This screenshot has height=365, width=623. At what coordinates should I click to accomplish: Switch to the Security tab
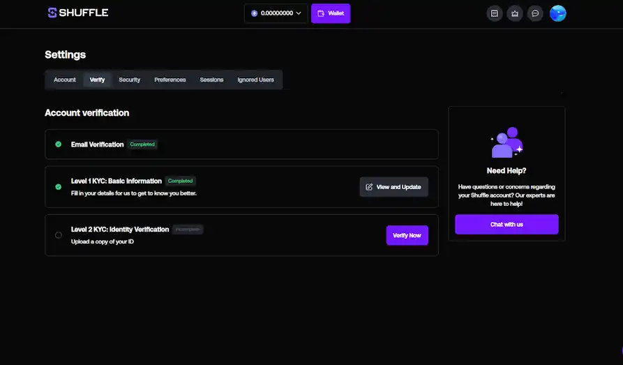[129, 80]
